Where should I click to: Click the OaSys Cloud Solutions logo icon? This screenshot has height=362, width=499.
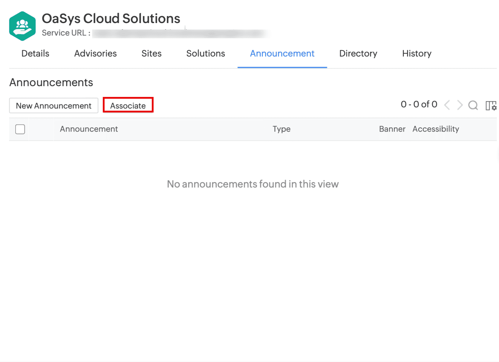(x=22, y=26)
